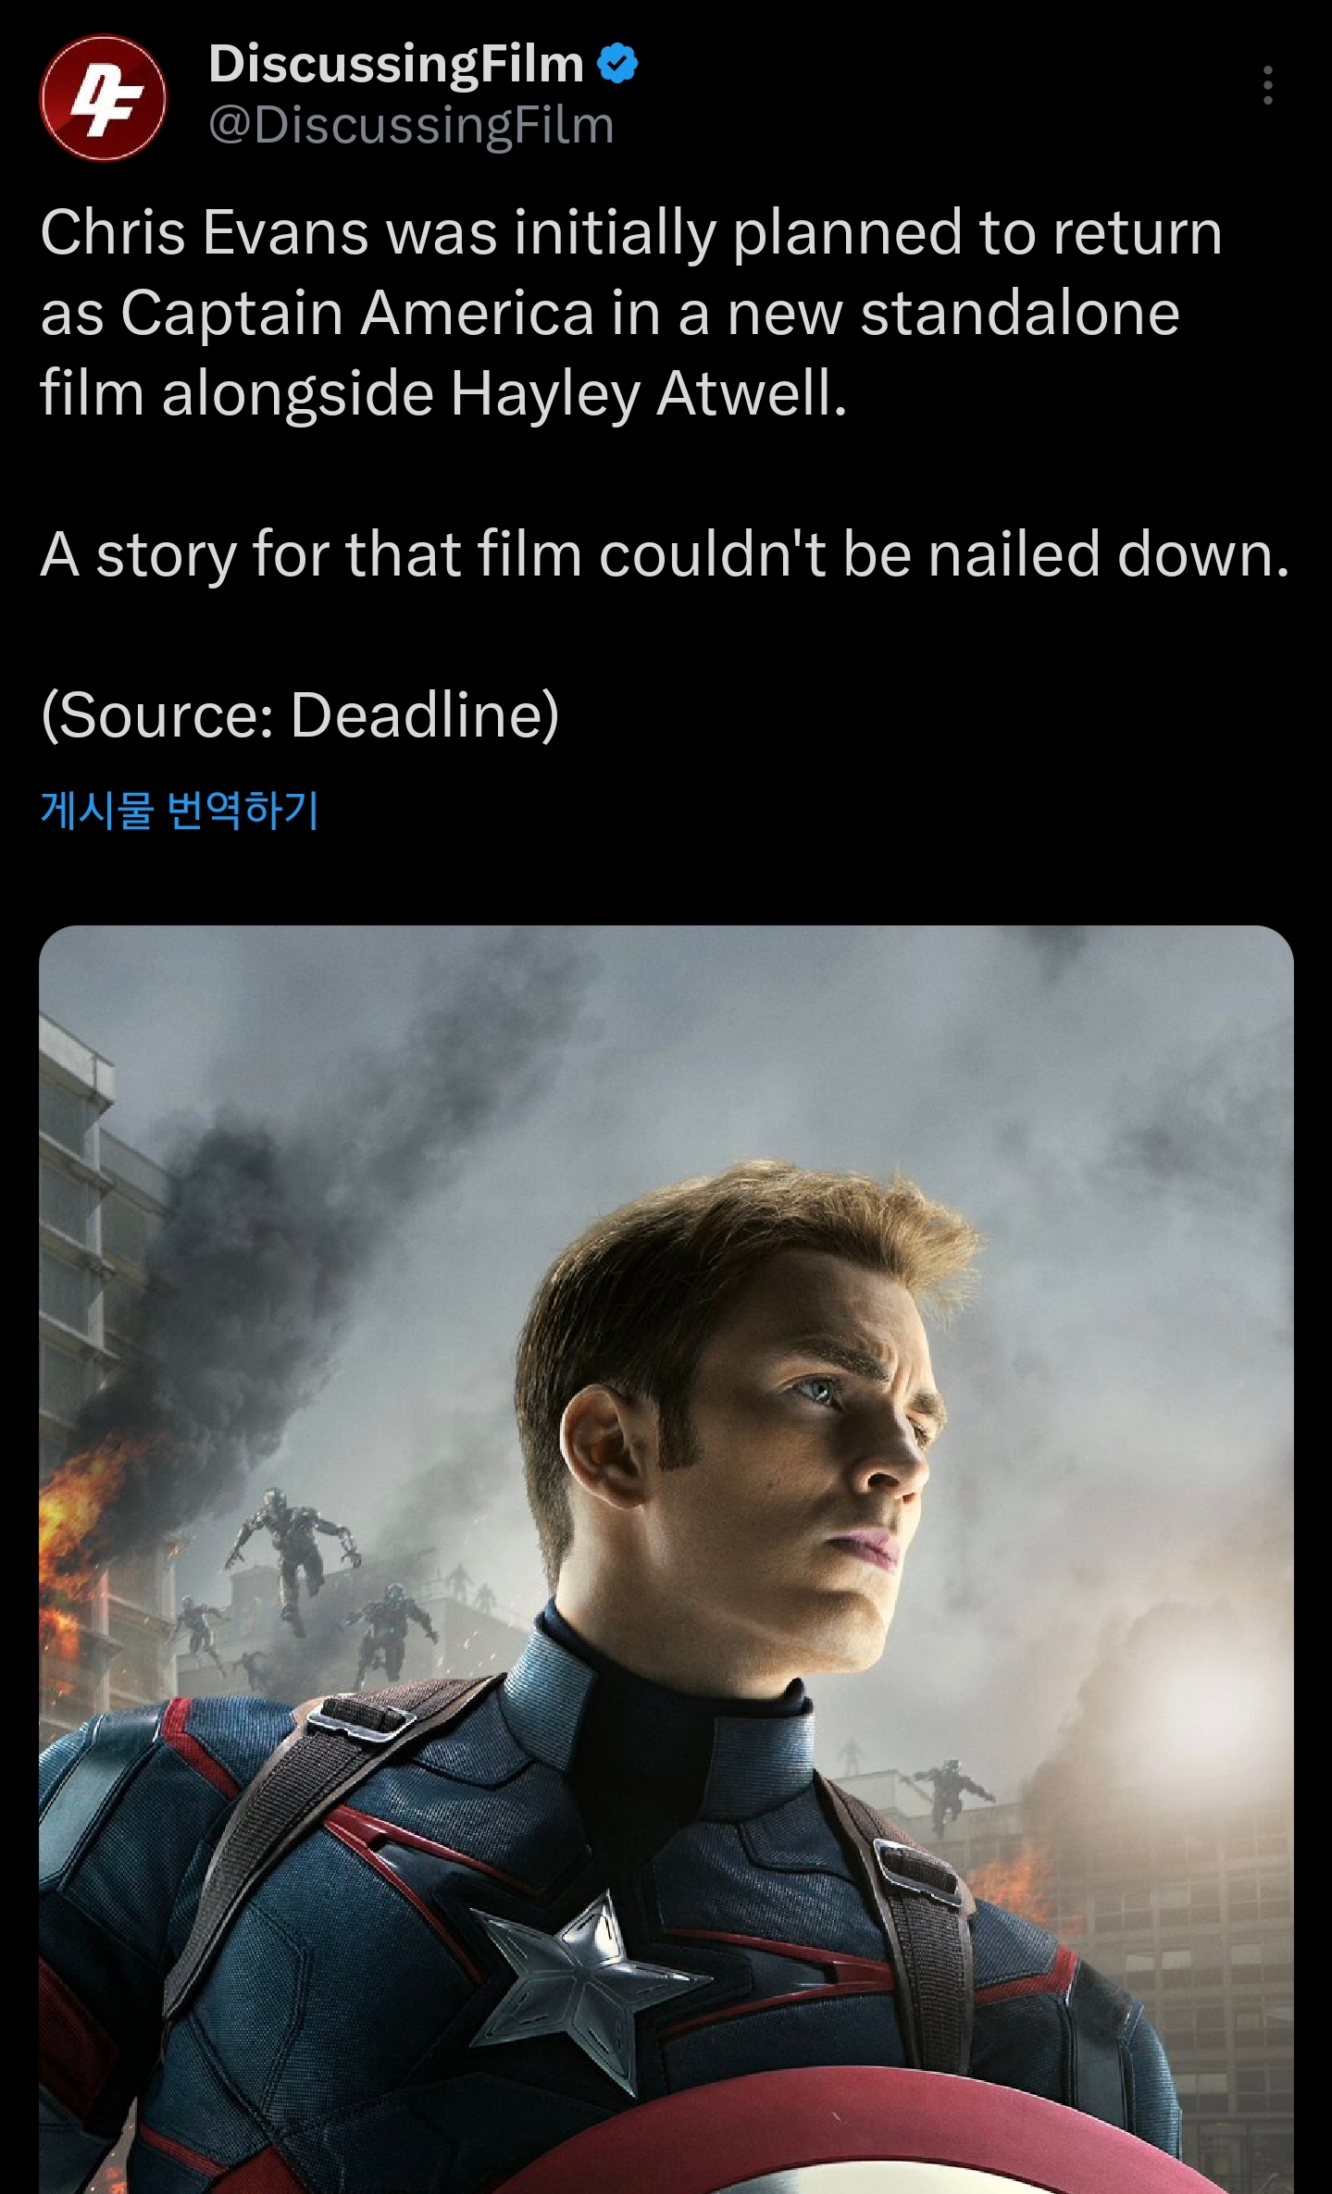Click the word "standalone" in the post text
The width and height of the screenshot is (1332, 2194).
[1019, 313]
